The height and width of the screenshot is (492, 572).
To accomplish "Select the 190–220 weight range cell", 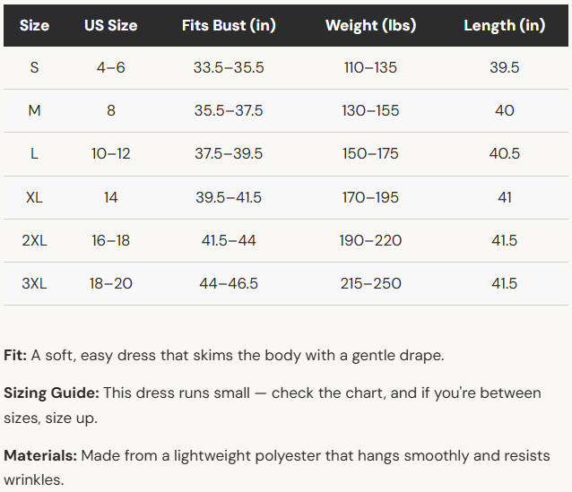I will point(370,240).
